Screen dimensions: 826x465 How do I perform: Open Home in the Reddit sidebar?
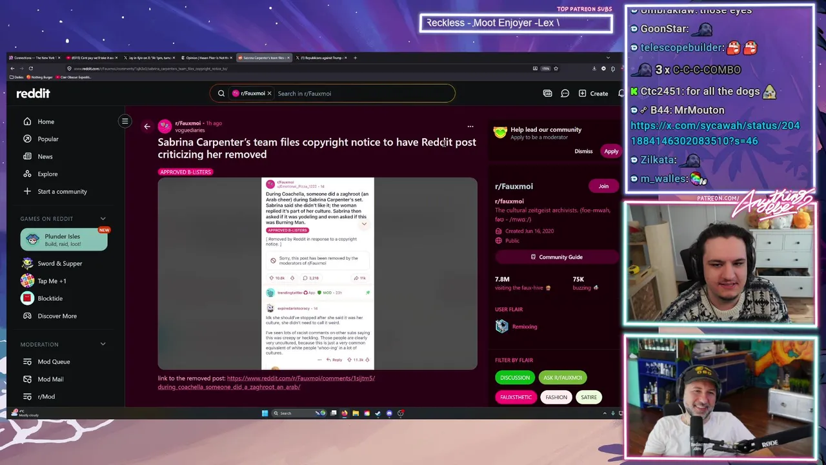39,121
